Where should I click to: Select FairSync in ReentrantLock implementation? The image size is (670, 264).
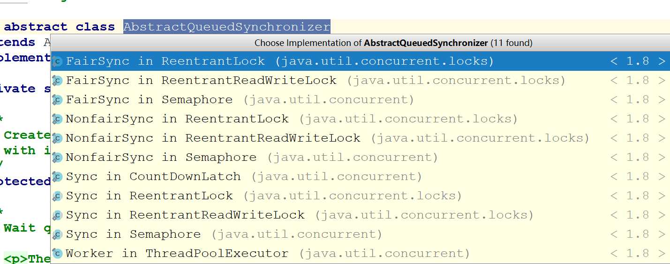click(x=361, y=61)
